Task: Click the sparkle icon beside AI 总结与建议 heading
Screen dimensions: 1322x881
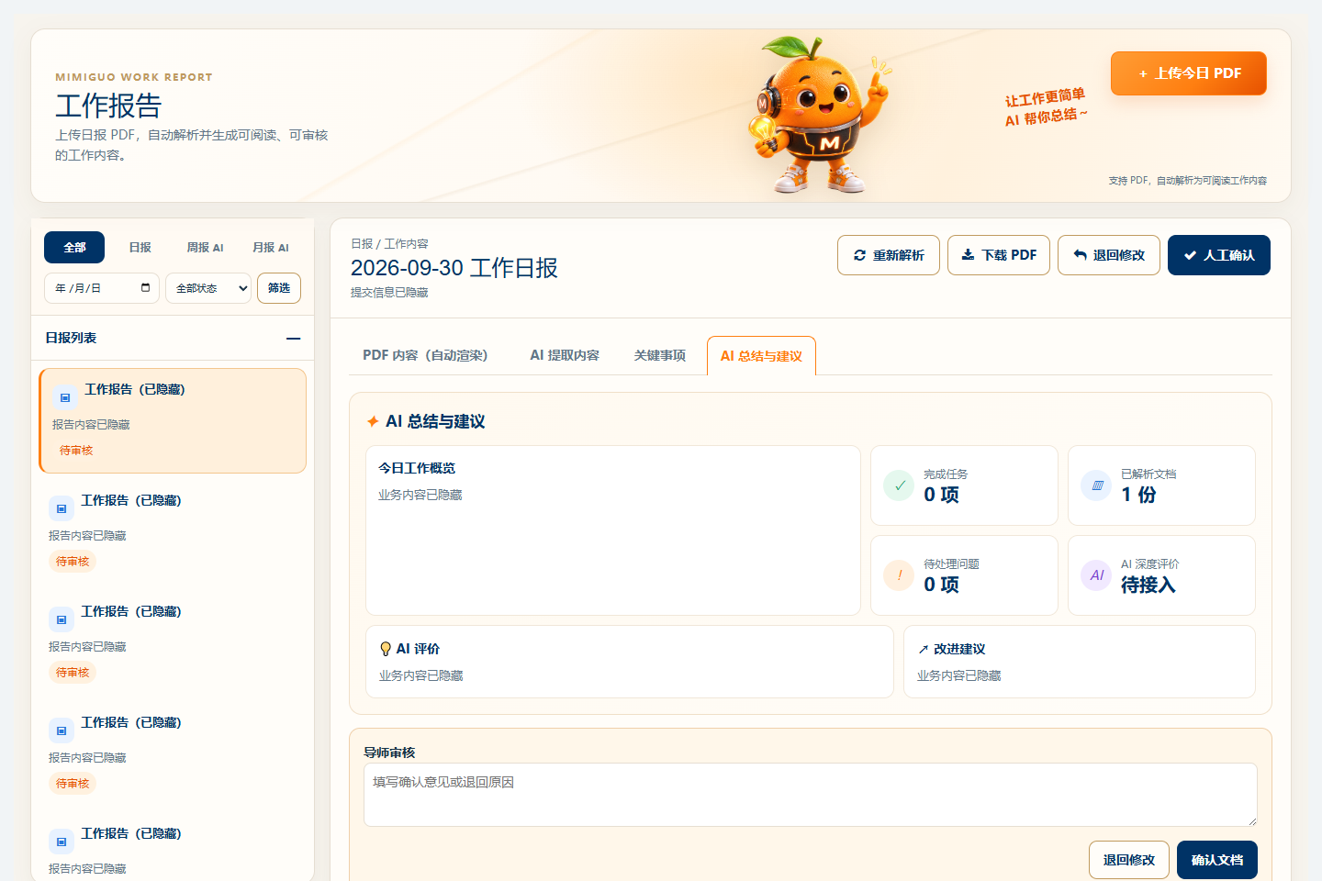Action: 373,422
